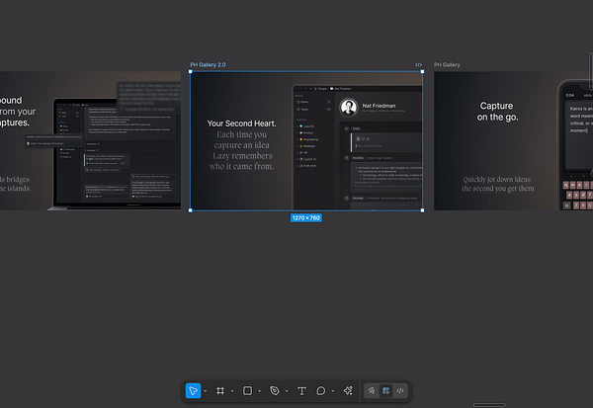Switch to Design mode

[x=385, y=391]
